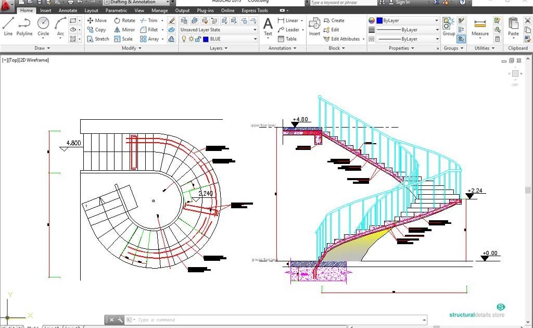Toggle the BLUE layer on/off lightbulb
Viewport: 533px width, 328px height.
pos(184,39)
